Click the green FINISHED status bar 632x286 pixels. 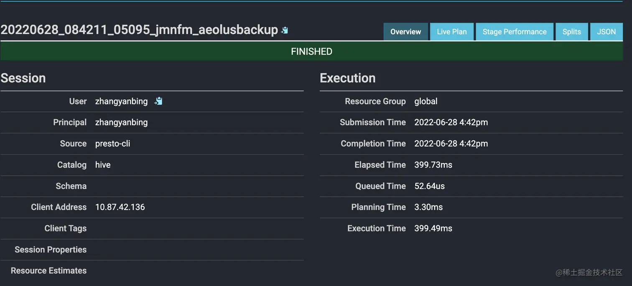311,52
